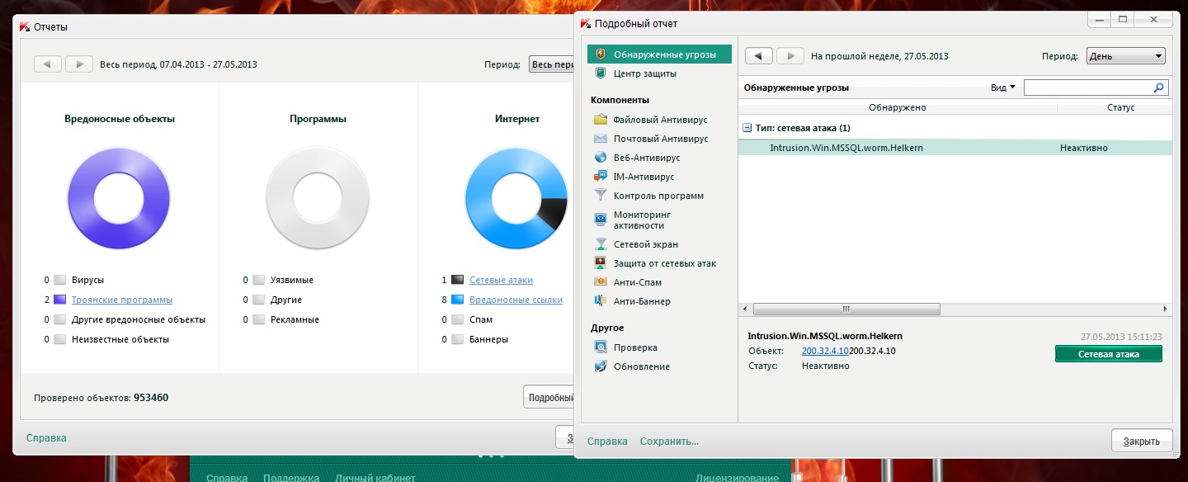Select Файловый Антивирус component
This screenshot has width=1188, height=482.
[660, 120]
